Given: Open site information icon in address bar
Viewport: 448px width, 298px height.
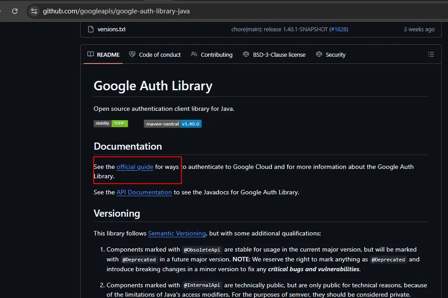Looking at the screenshot, I should (x=34, y=11).
